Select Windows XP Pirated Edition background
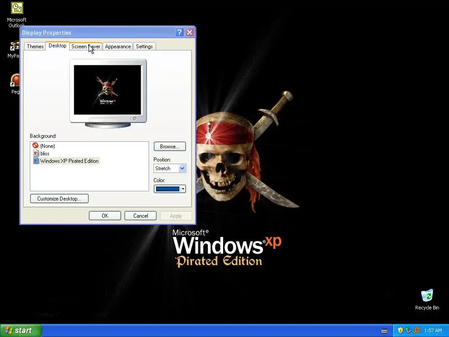449x337 pixels. [x=69, y=161]
